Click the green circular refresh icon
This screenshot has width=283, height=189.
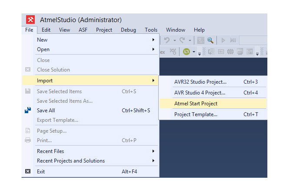[x=186, y=52]
